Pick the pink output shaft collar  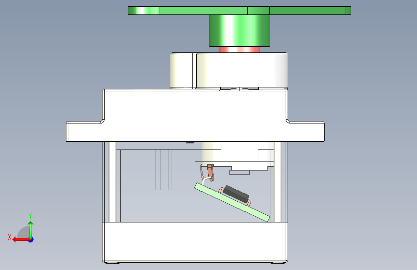coord(240,49)
